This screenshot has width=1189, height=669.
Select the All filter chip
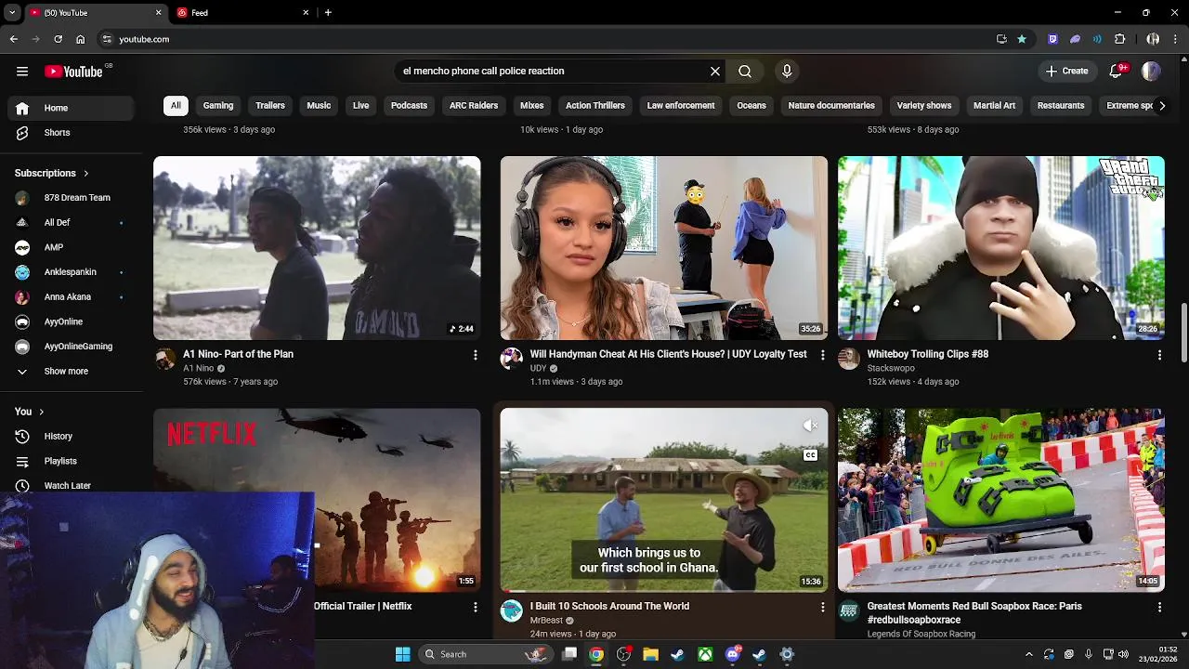(176, 105)
